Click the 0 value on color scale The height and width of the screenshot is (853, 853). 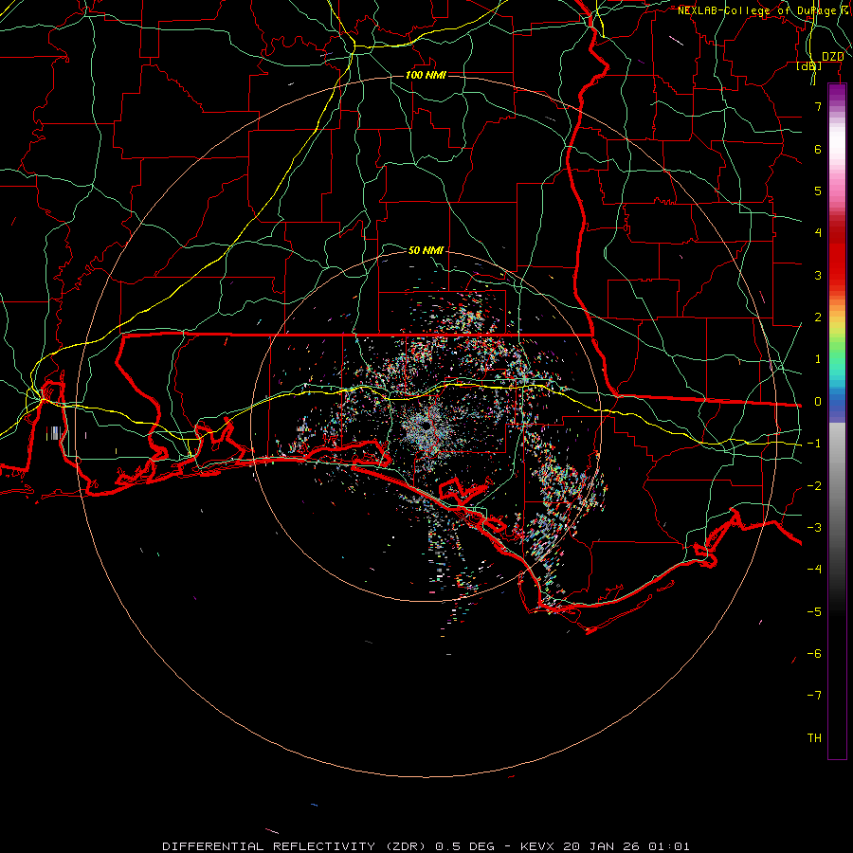coord(818,402)
